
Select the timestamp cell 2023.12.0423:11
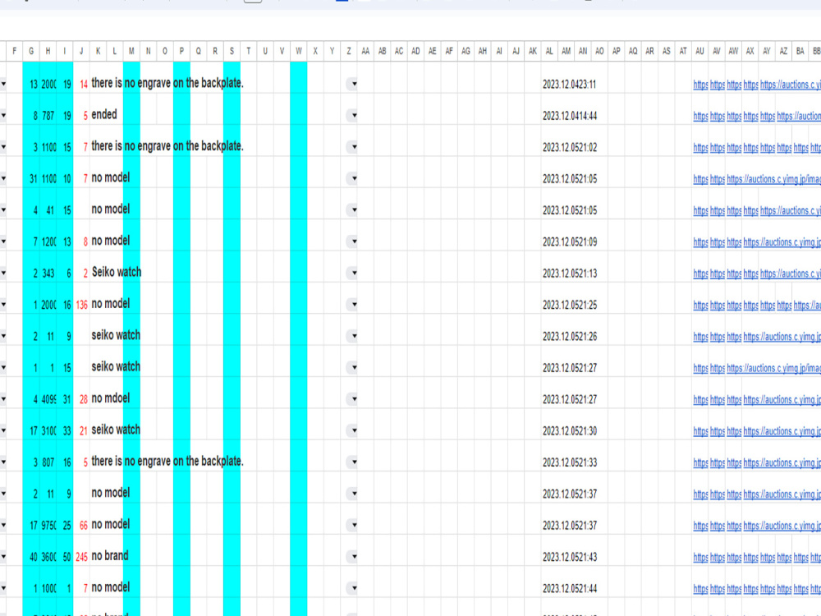click(x=569, y=85)
